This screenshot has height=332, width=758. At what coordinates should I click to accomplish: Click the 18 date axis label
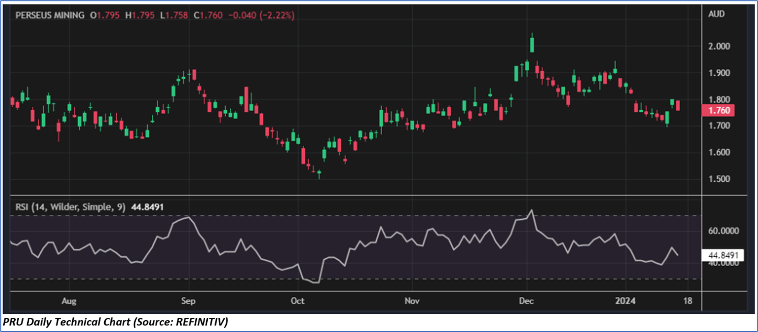(x=687, y=301)
